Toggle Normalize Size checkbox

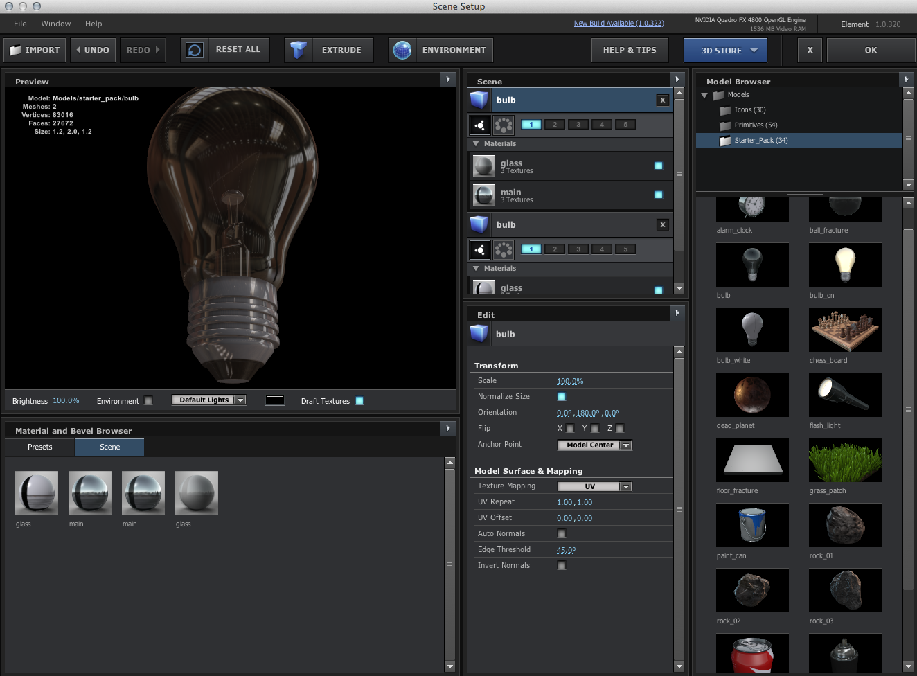point(562,397)
